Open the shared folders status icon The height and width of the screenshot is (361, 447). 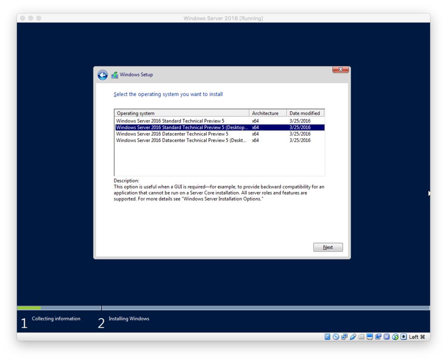361,337
